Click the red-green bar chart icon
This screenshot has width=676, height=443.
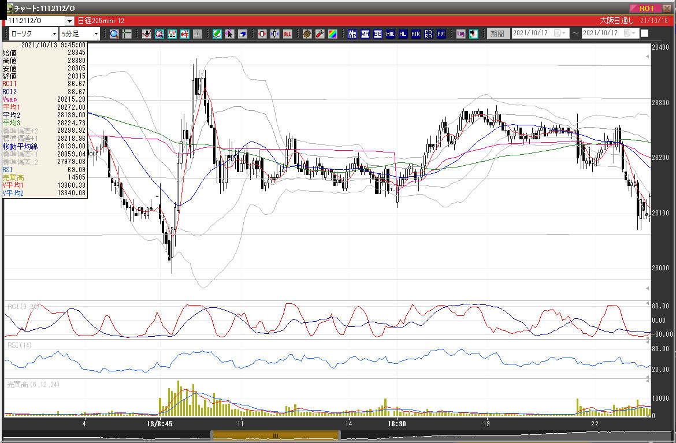[172, 34]
